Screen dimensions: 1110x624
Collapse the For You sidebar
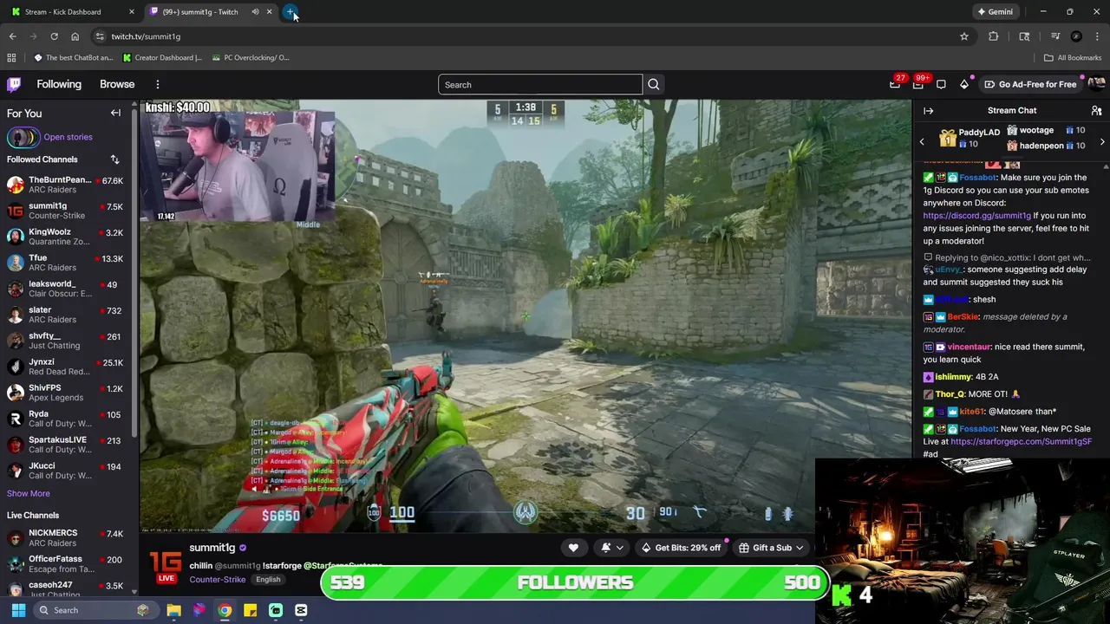[115, 113]
